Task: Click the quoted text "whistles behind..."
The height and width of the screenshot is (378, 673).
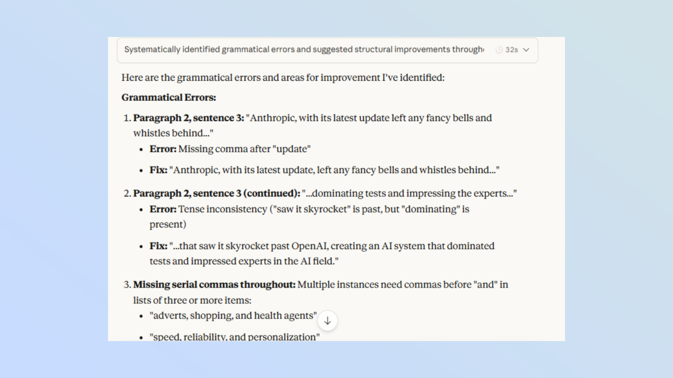Action: (173, 133)
